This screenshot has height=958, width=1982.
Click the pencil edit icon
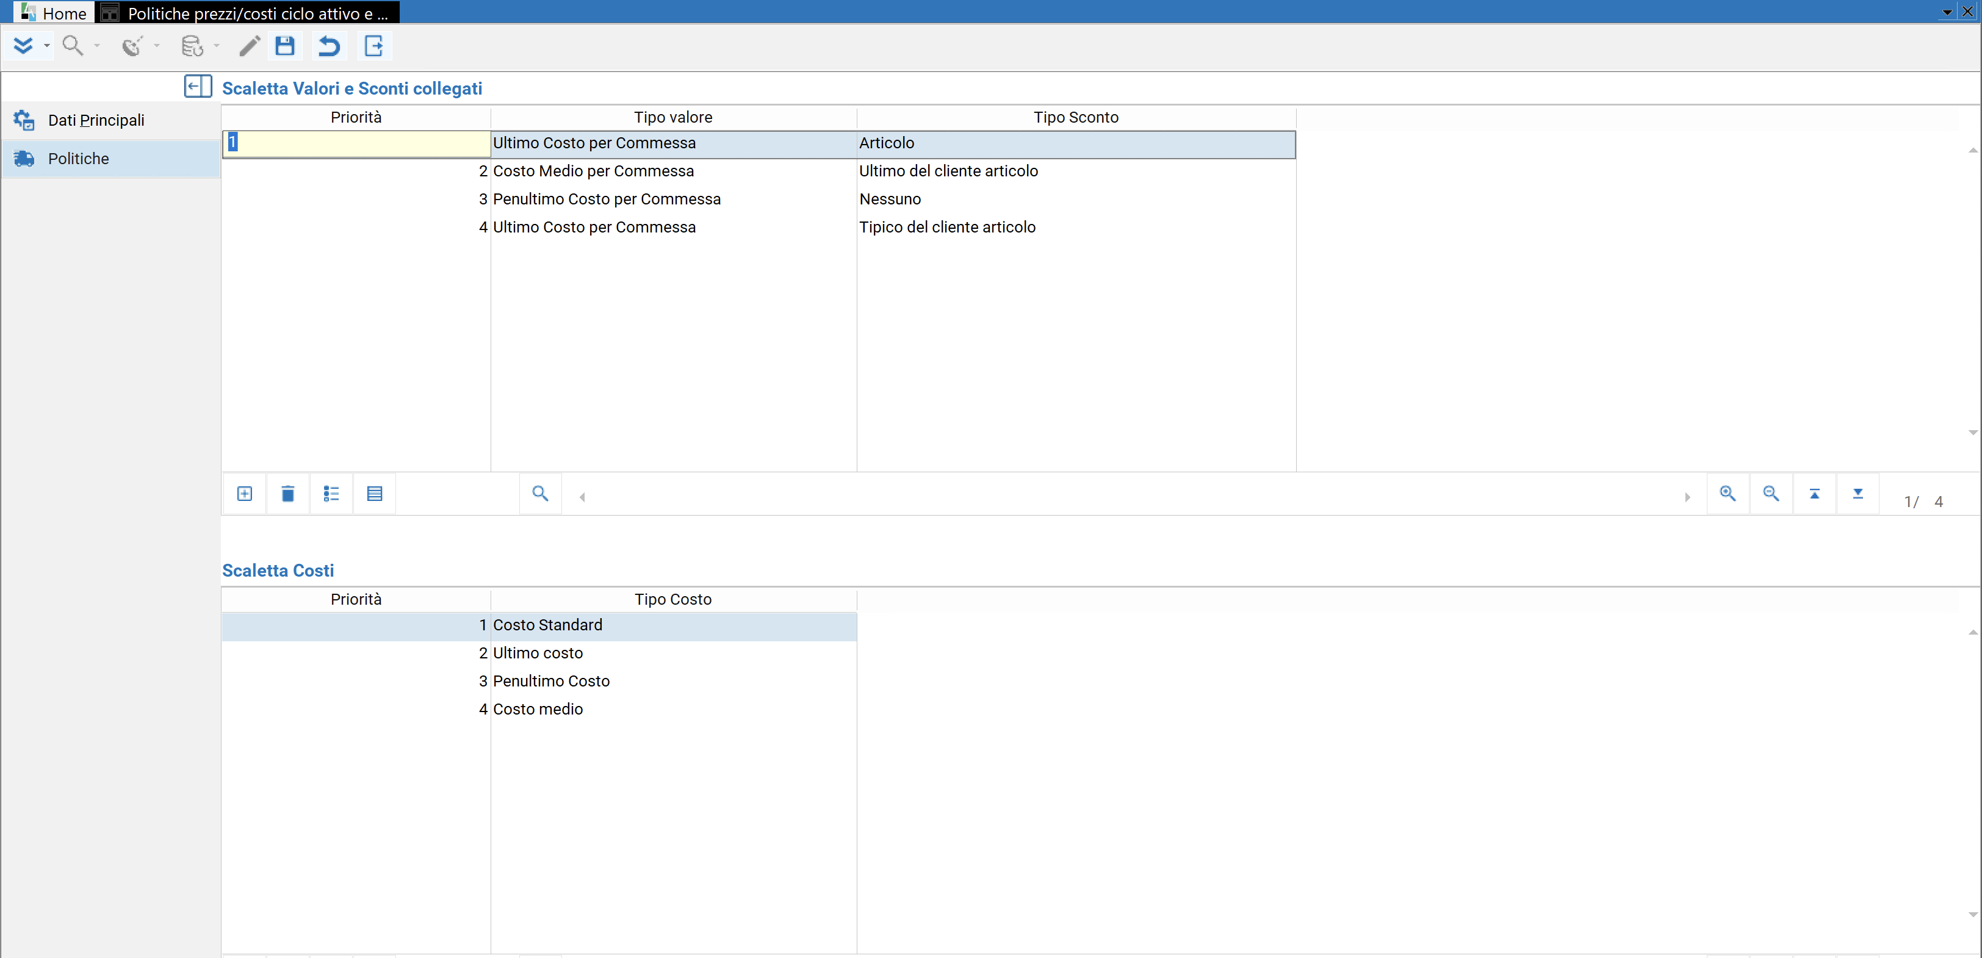[x=250, y=46]
